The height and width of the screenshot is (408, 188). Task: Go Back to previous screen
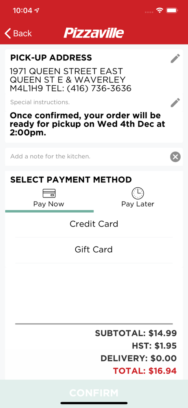[18, 33]
